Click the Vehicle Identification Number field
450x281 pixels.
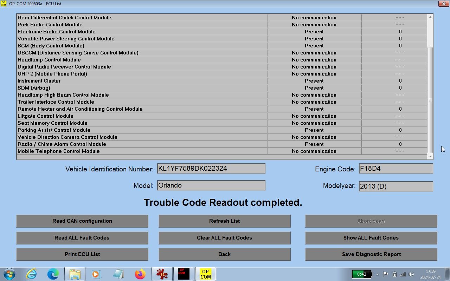click(x=211, y=169)
